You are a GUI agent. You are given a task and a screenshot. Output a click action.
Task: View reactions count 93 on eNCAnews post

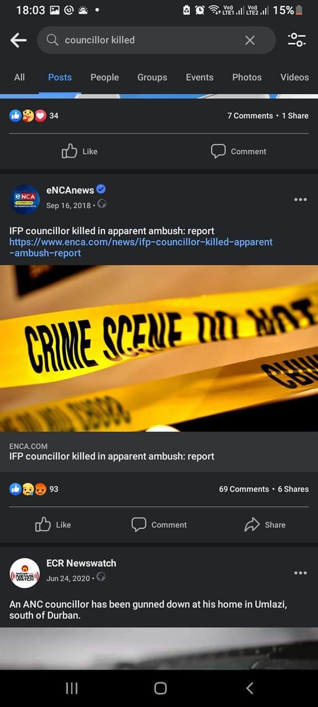pos(34,489)
